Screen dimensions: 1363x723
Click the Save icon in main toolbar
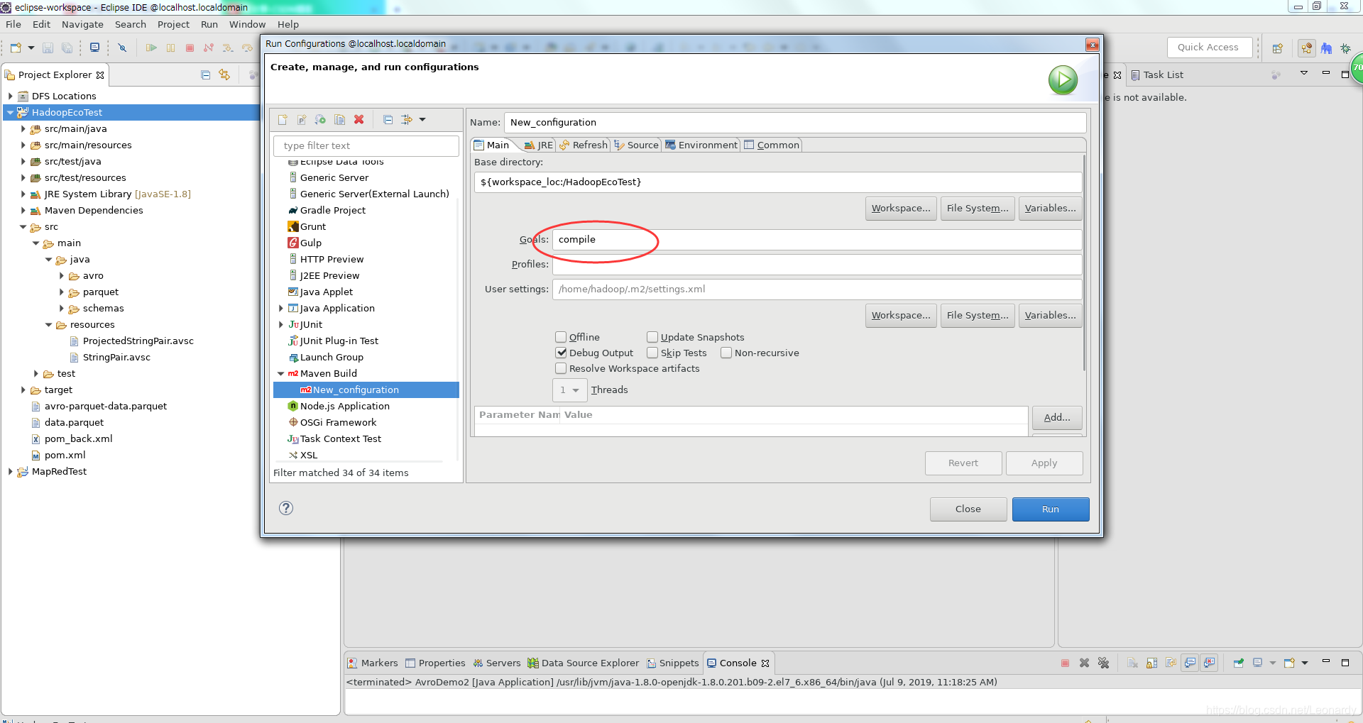[48, 48]
